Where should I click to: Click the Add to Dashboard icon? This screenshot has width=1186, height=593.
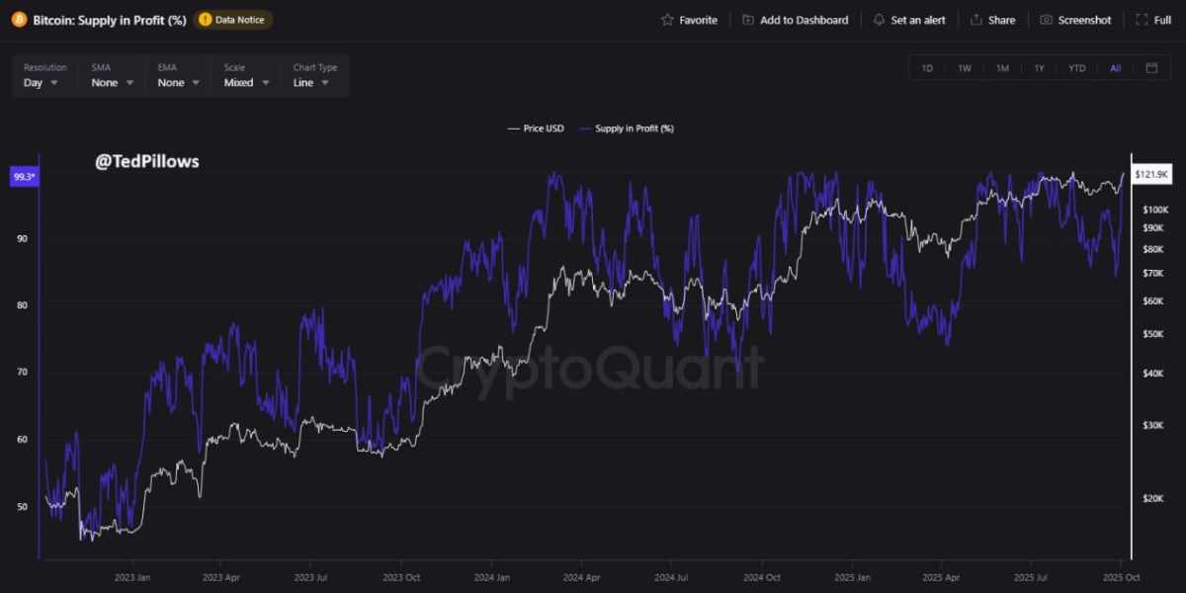coord(748,20)
